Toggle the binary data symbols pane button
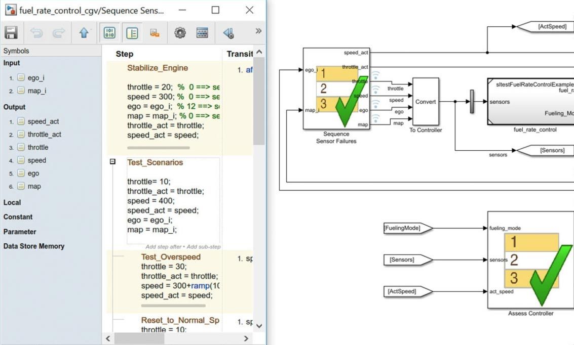Viewport: 574px width, 345px height. tap(109, 33)
